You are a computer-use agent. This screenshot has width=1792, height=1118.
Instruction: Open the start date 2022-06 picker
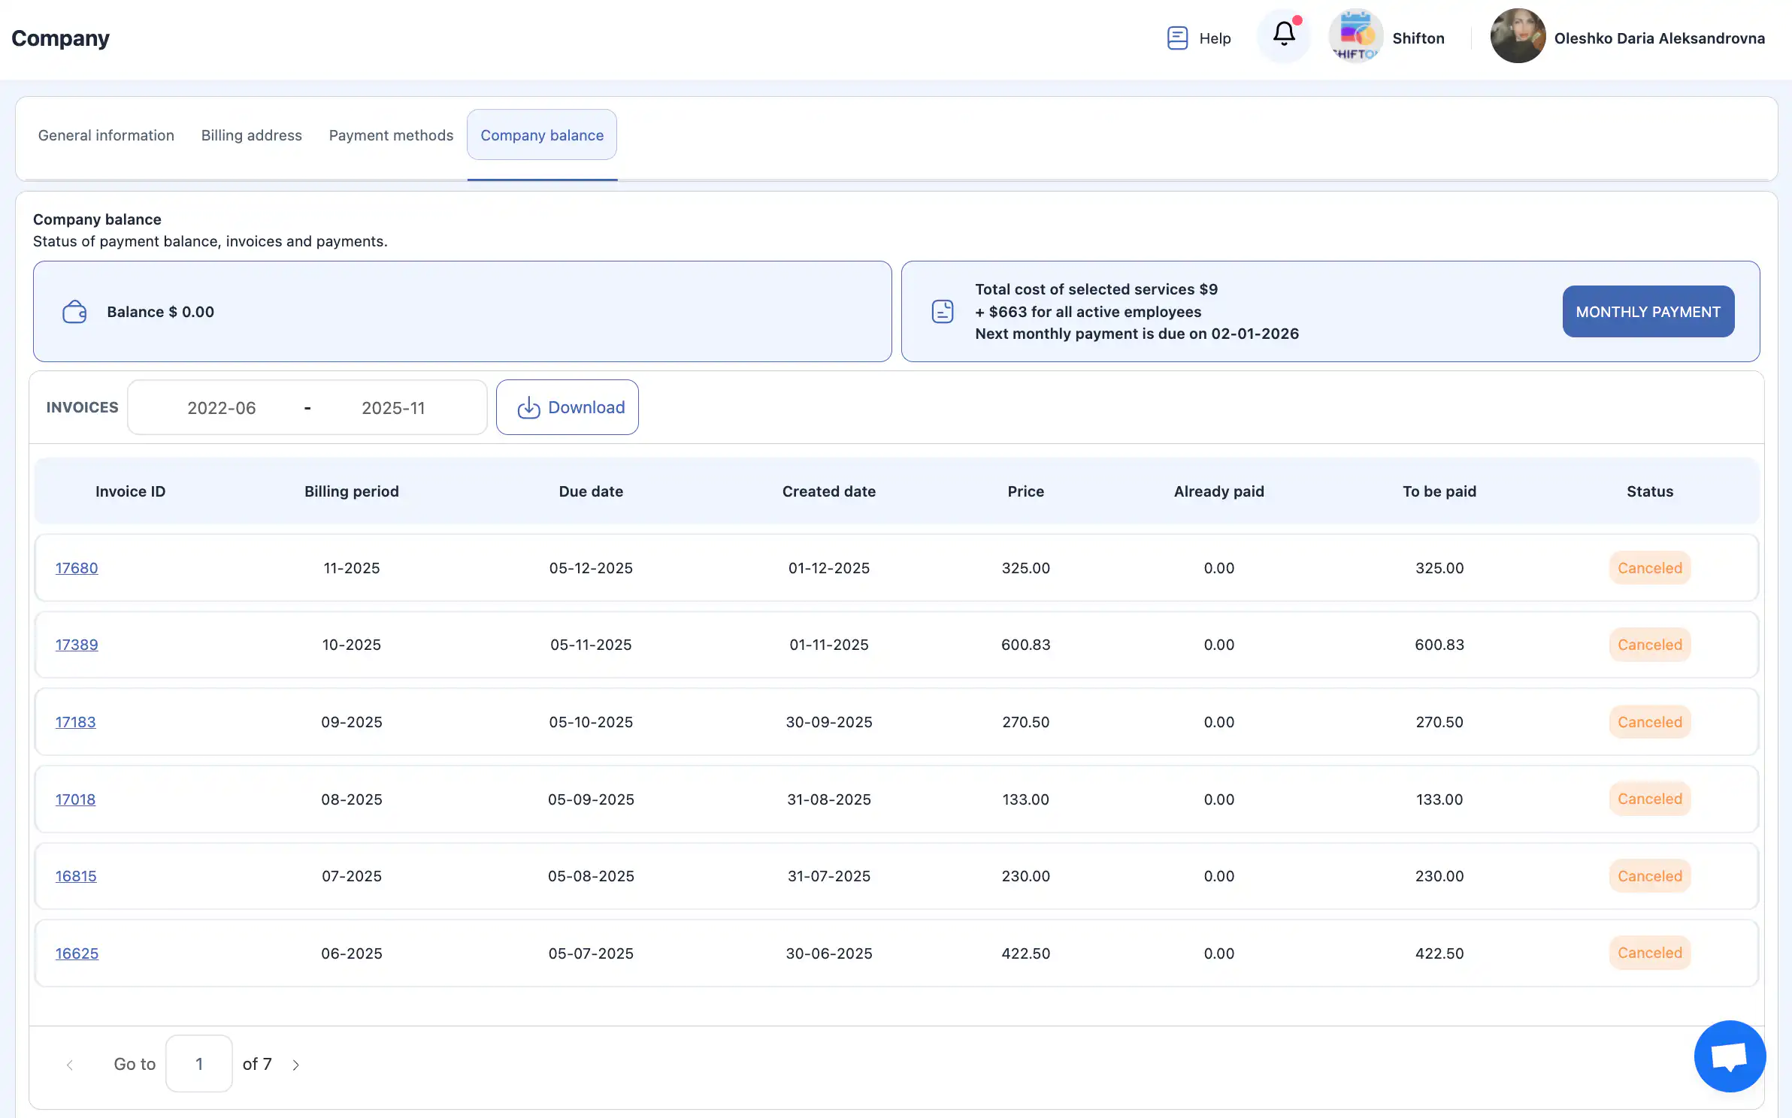[x=221, y=408]
